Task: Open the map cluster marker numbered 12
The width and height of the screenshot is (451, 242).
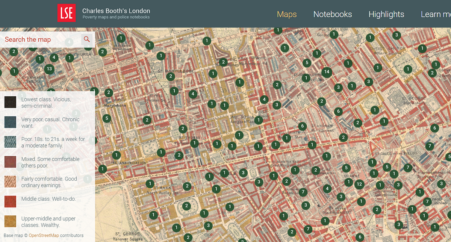Action: point(360,184)
